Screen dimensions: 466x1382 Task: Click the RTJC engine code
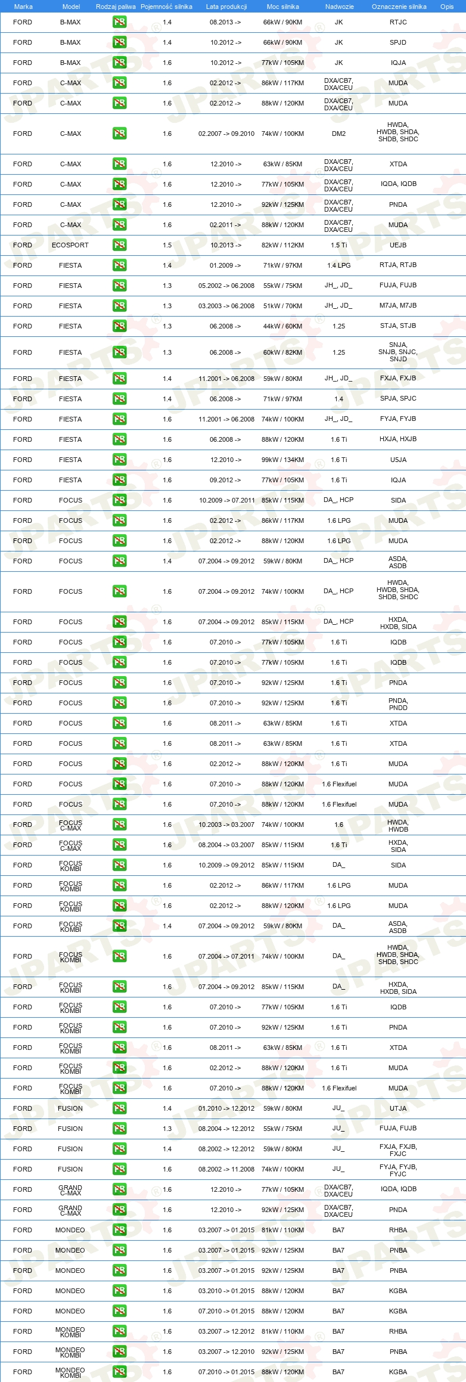(x=398, y=22)
